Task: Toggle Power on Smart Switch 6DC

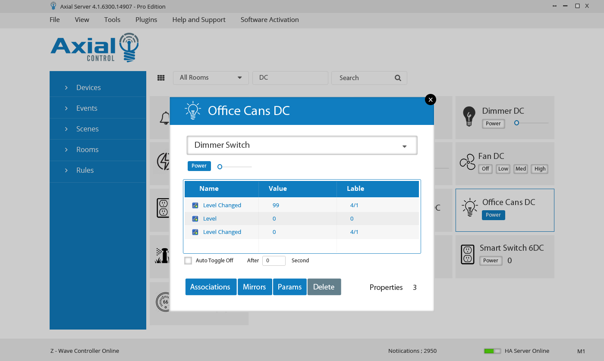Action: pyautogui.click(x=491, y=261)
